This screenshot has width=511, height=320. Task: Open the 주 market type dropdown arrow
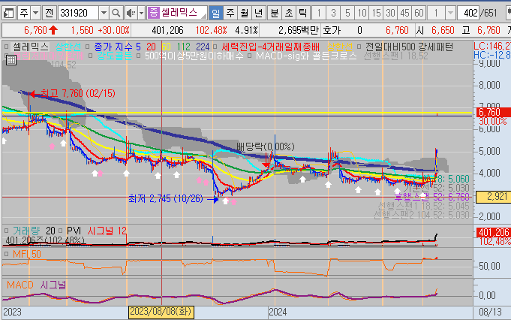[35, 13]
